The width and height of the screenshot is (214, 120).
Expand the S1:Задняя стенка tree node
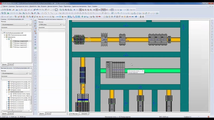(x=7, y=90)
